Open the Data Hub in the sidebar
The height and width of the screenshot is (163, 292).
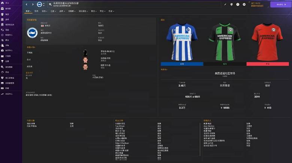pyautogui.click(x=7, y=35)
